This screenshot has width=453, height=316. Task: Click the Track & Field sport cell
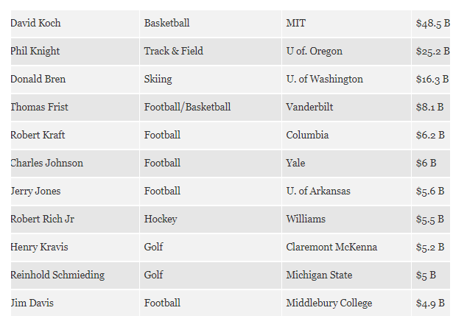pos(211,52)
